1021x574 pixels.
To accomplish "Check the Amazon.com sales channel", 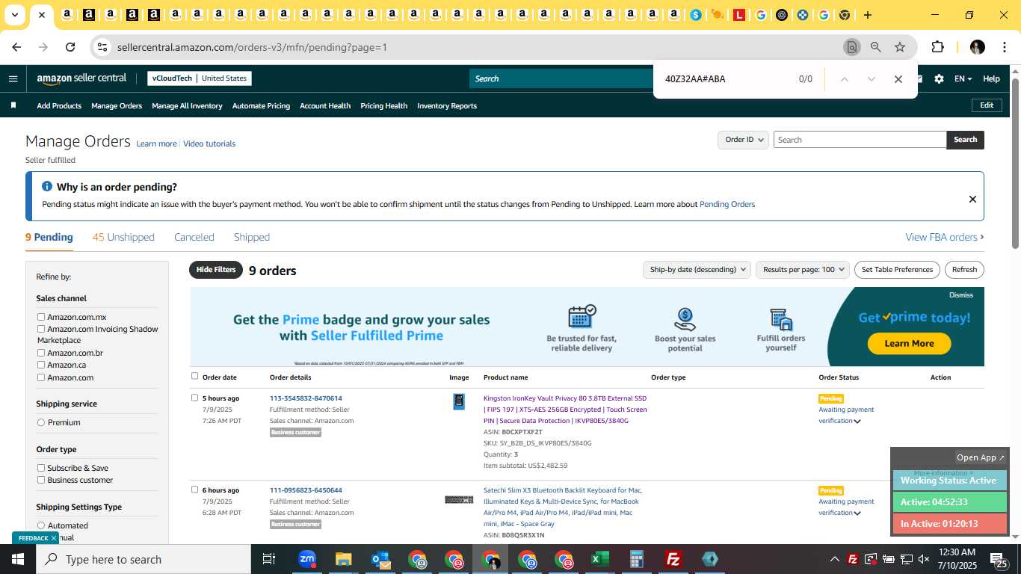I will (x=41, y=377).
